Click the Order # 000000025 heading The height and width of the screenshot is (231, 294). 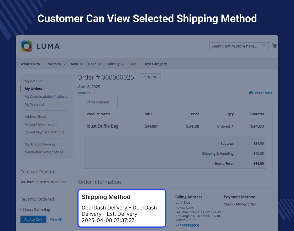point(106,77)
